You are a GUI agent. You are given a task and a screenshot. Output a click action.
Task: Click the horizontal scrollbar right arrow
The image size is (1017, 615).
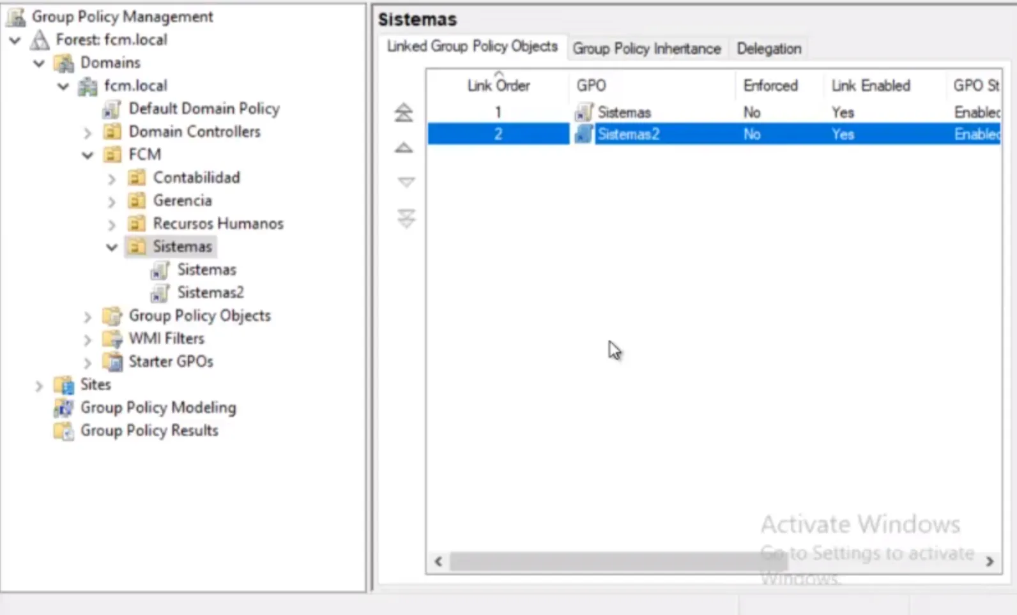point(990,561)
